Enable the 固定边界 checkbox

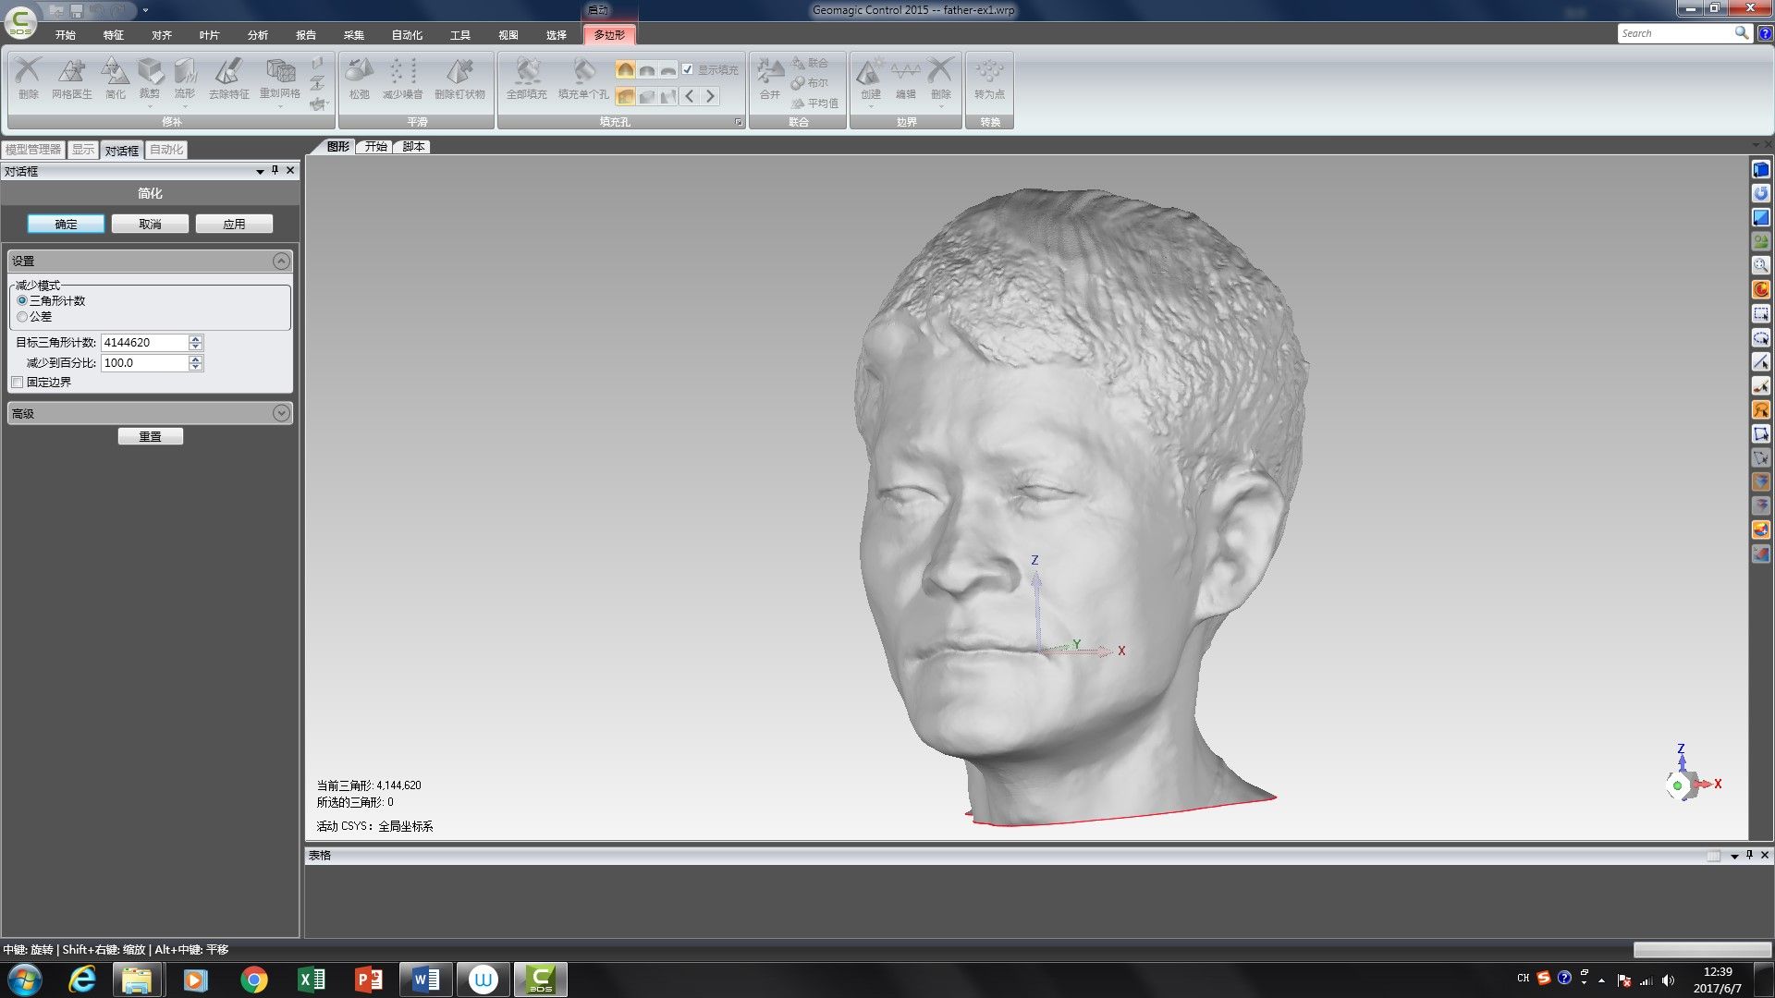[16, 382]
